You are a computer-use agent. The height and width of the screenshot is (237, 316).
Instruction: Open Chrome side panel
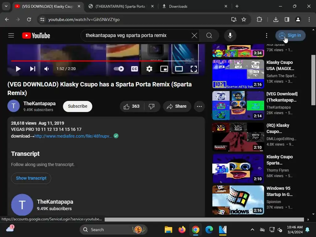point(287,19)
